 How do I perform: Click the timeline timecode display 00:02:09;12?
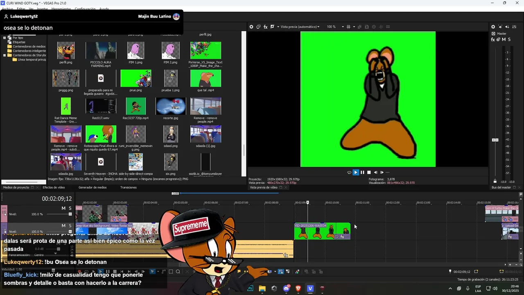(x=56, y=199)
